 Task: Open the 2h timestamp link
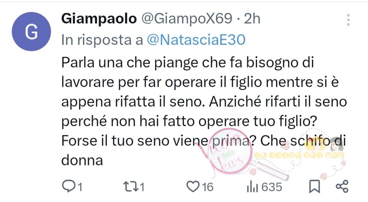click(x=252, y=19)
